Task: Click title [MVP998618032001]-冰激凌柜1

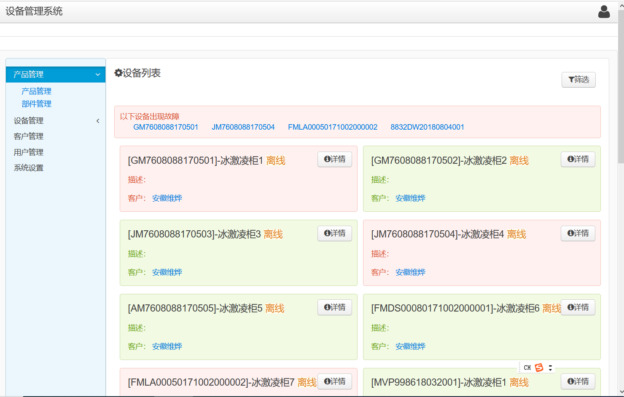Action: pyautogui.click(x=439, y=382)
